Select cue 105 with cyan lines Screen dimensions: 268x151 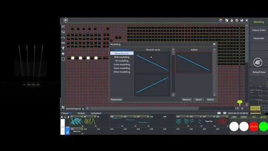tap(183, 121)
